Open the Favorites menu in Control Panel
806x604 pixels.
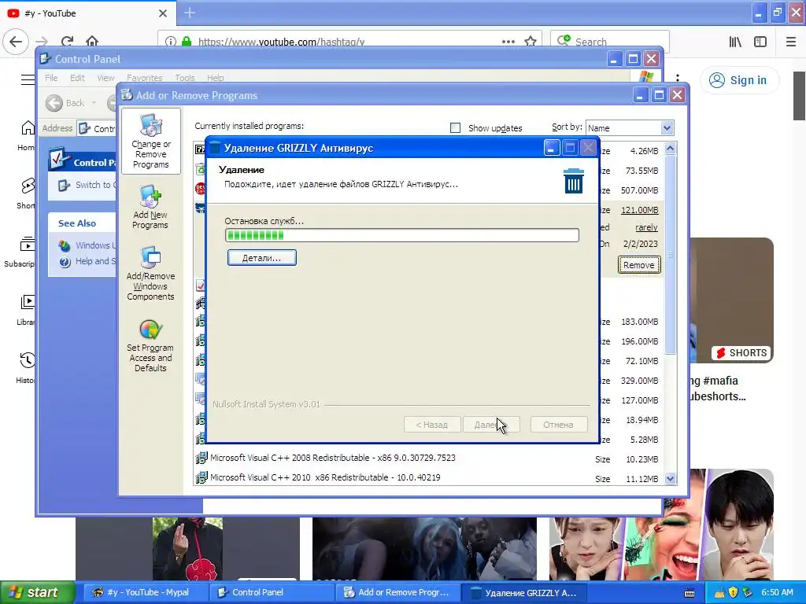point(145,78)
